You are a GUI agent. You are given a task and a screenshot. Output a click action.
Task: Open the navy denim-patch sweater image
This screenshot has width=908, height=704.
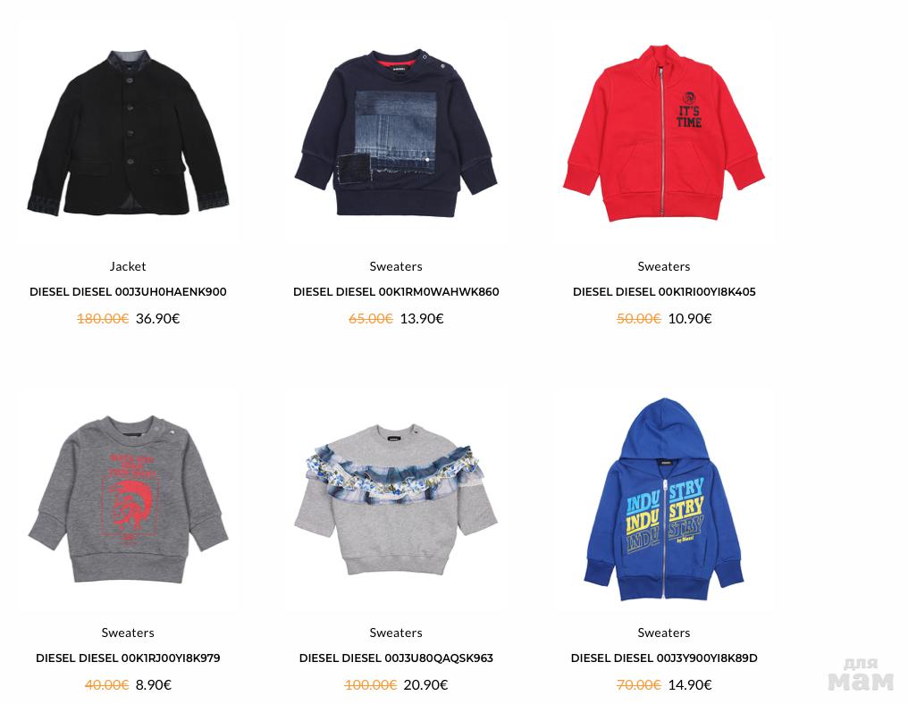(x=396, y=132)
